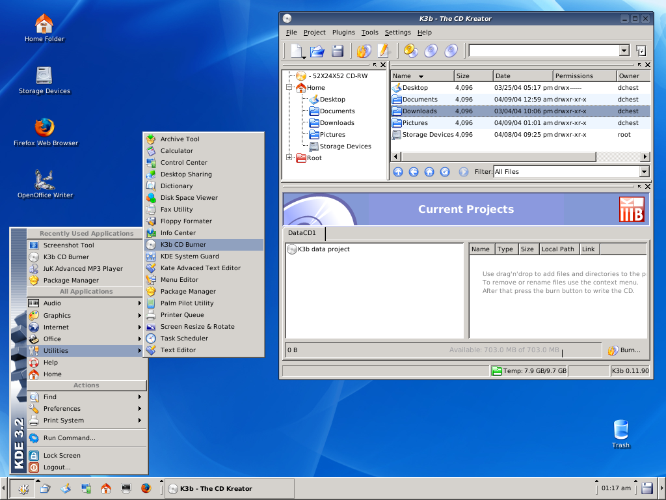The width and height of the screenshot is (666, 500).
Task: Expand the Preferences submenu in K menu
Action: (87, 409)
